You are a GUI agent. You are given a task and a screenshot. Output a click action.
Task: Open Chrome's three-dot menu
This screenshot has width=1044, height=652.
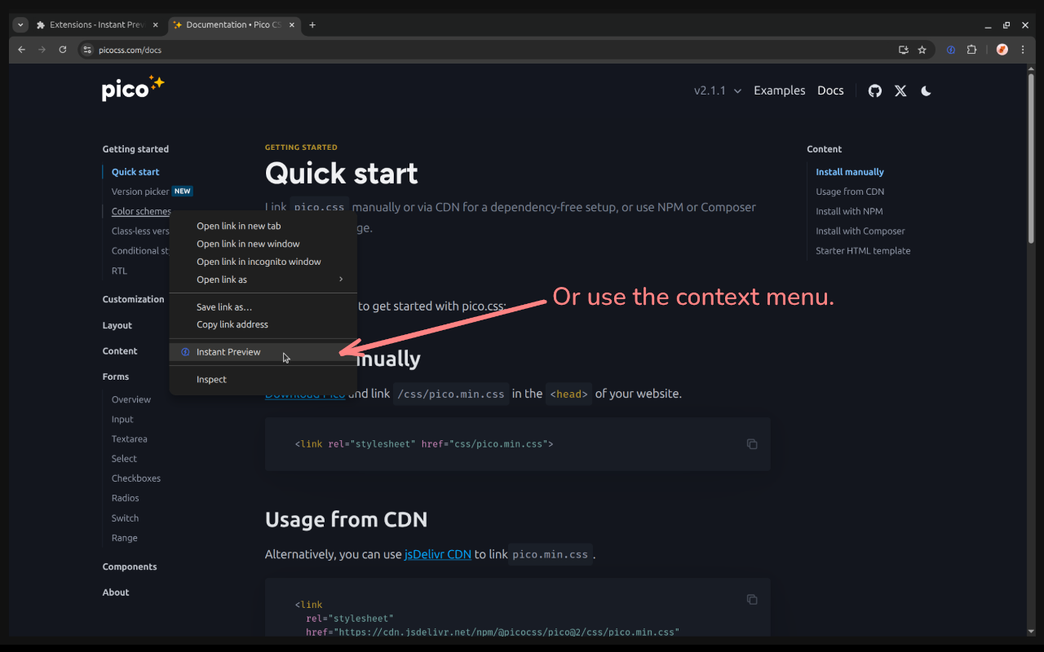pos(1023,50)
